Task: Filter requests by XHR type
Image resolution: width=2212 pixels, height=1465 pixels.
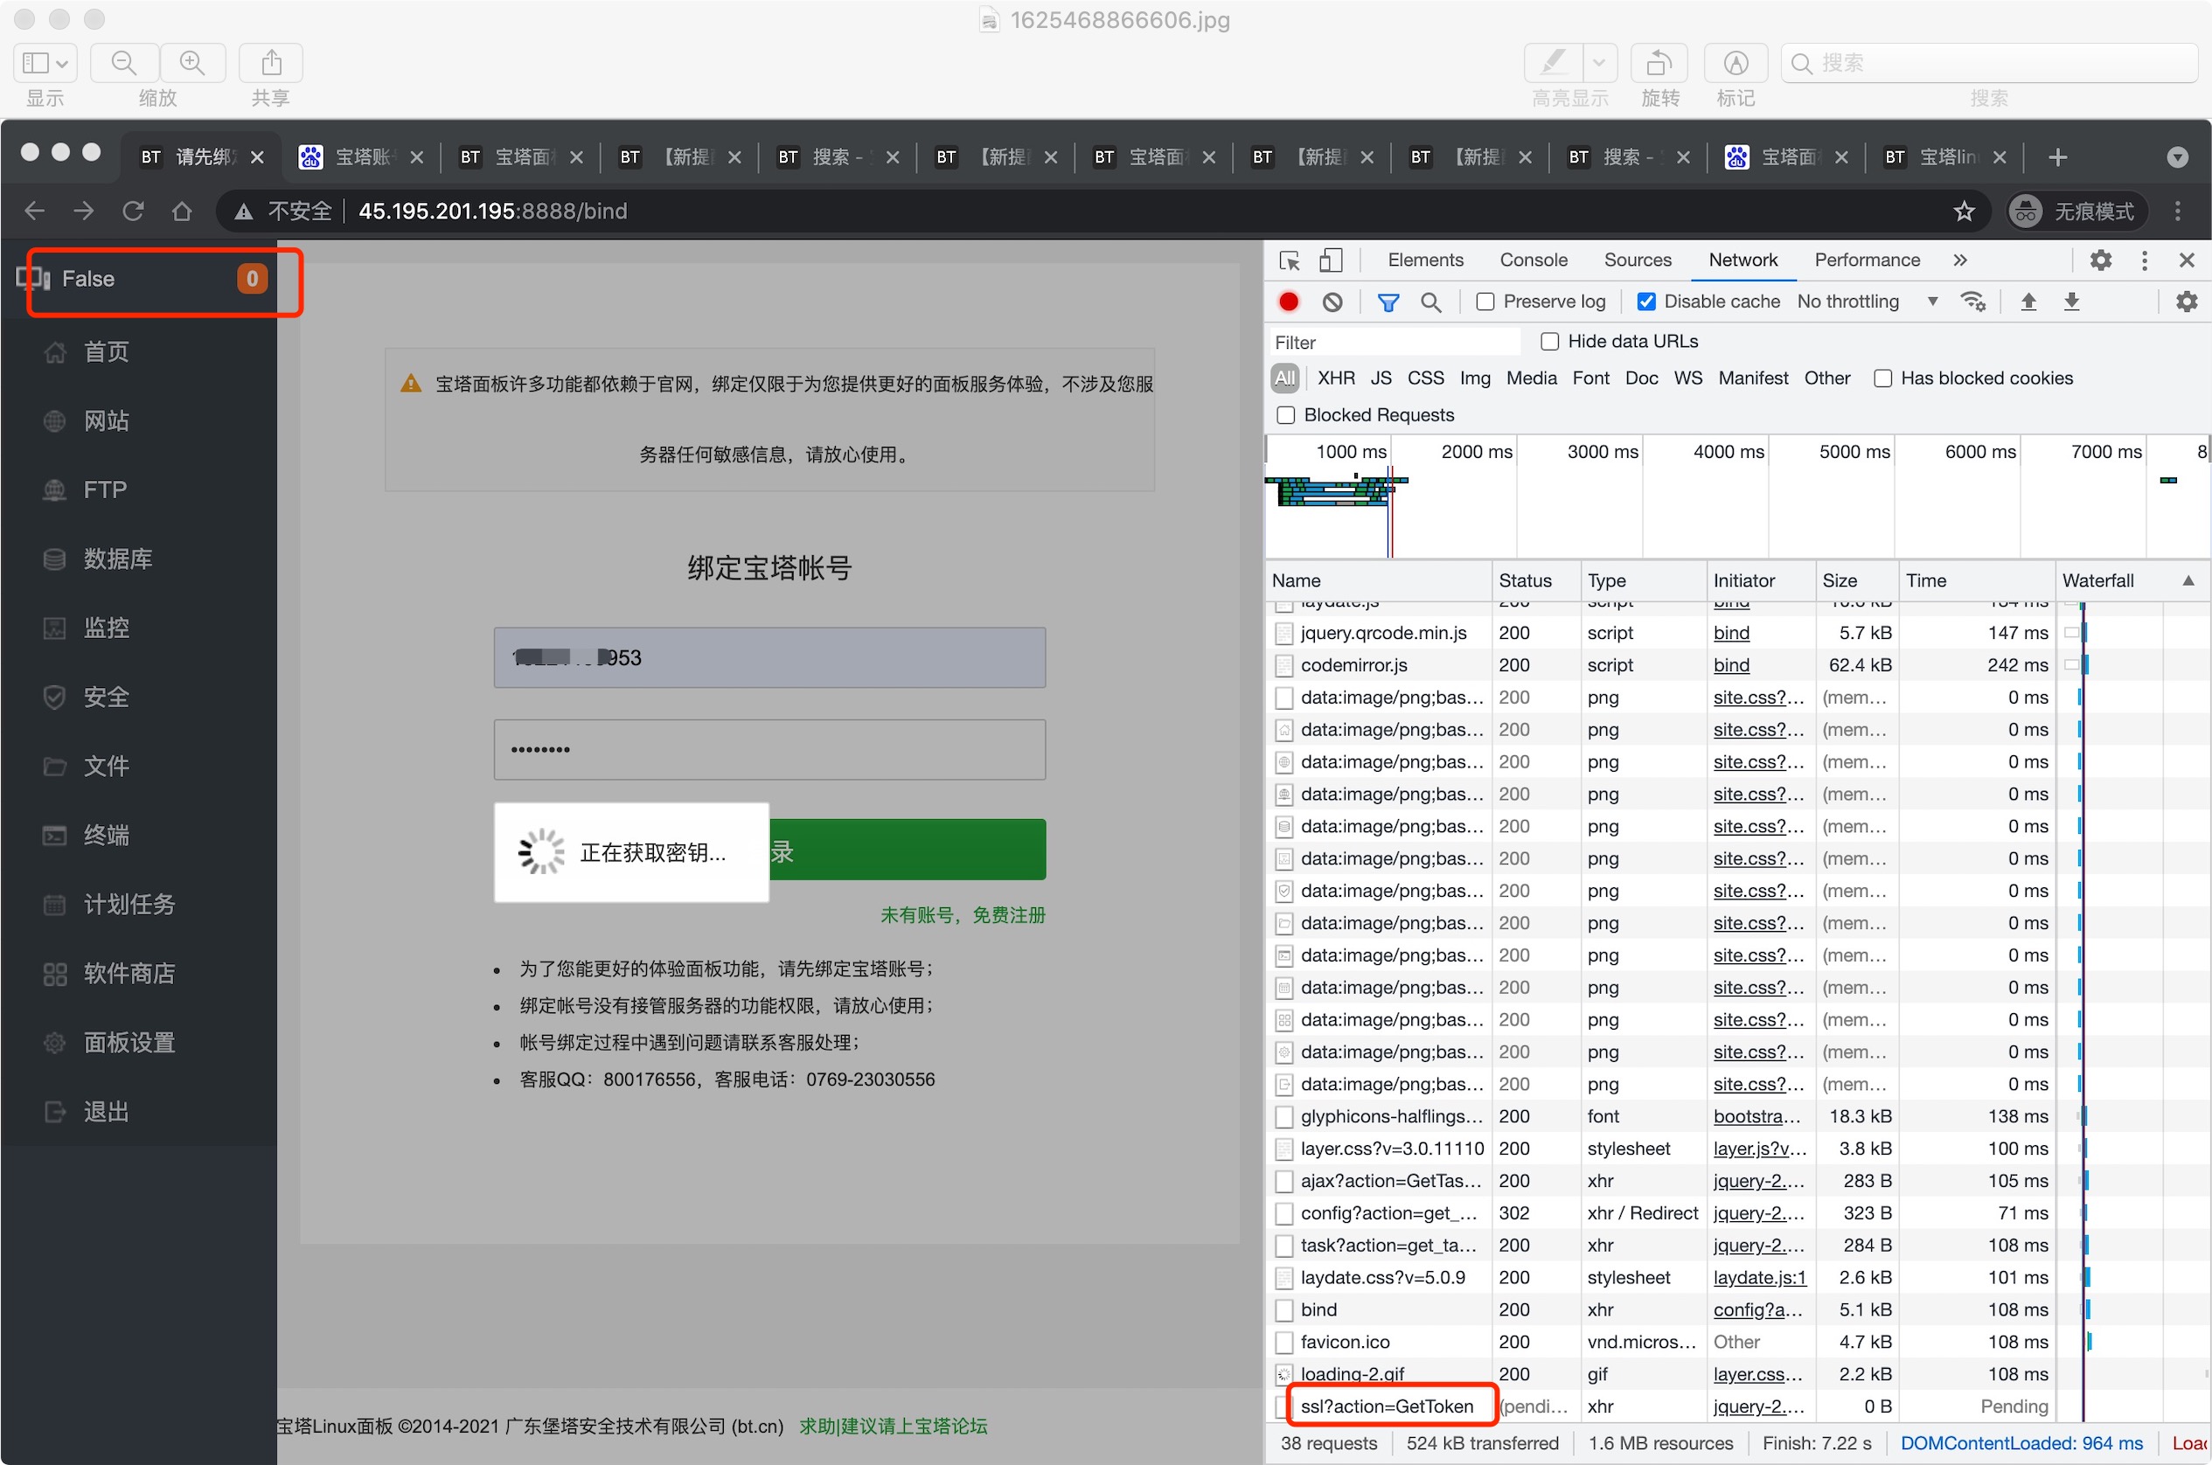Action: 1335,378
